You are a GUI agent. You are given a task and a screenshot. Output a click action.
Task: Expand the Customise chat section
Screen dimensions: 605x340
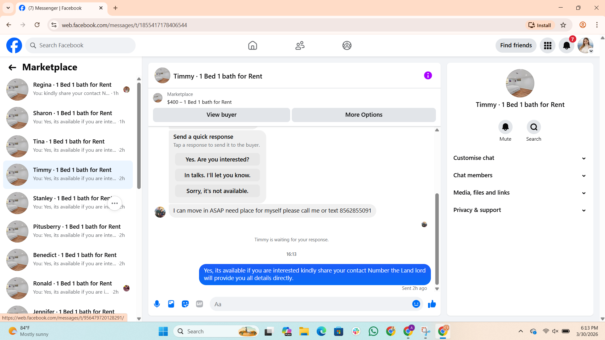(x=520, y=158)
